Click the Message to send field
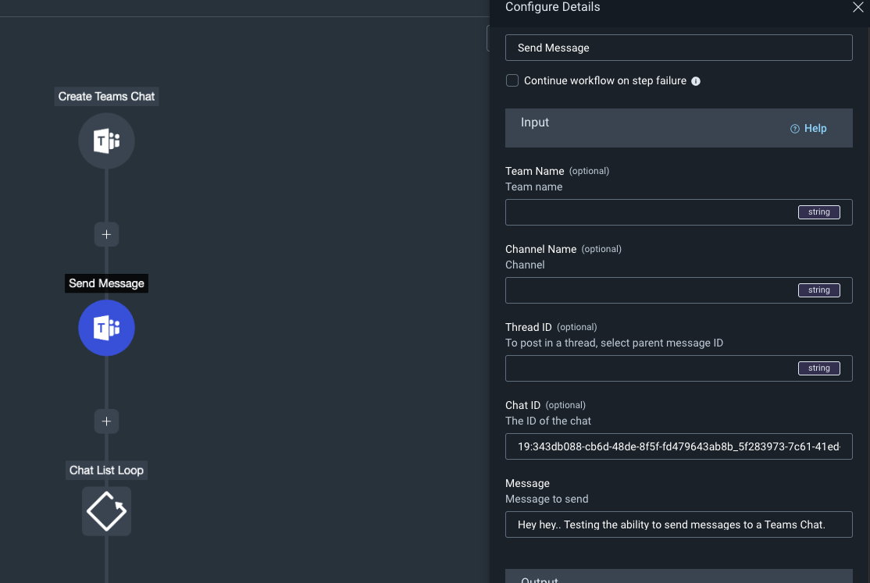 (678, 524)
